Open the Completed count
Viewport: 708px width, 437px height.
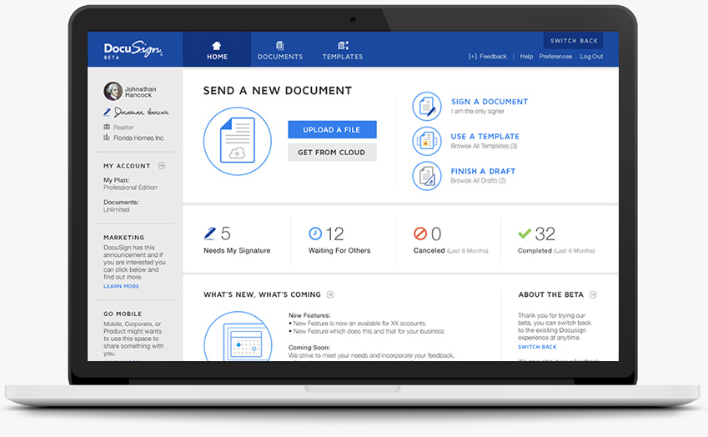coord(545,234)
